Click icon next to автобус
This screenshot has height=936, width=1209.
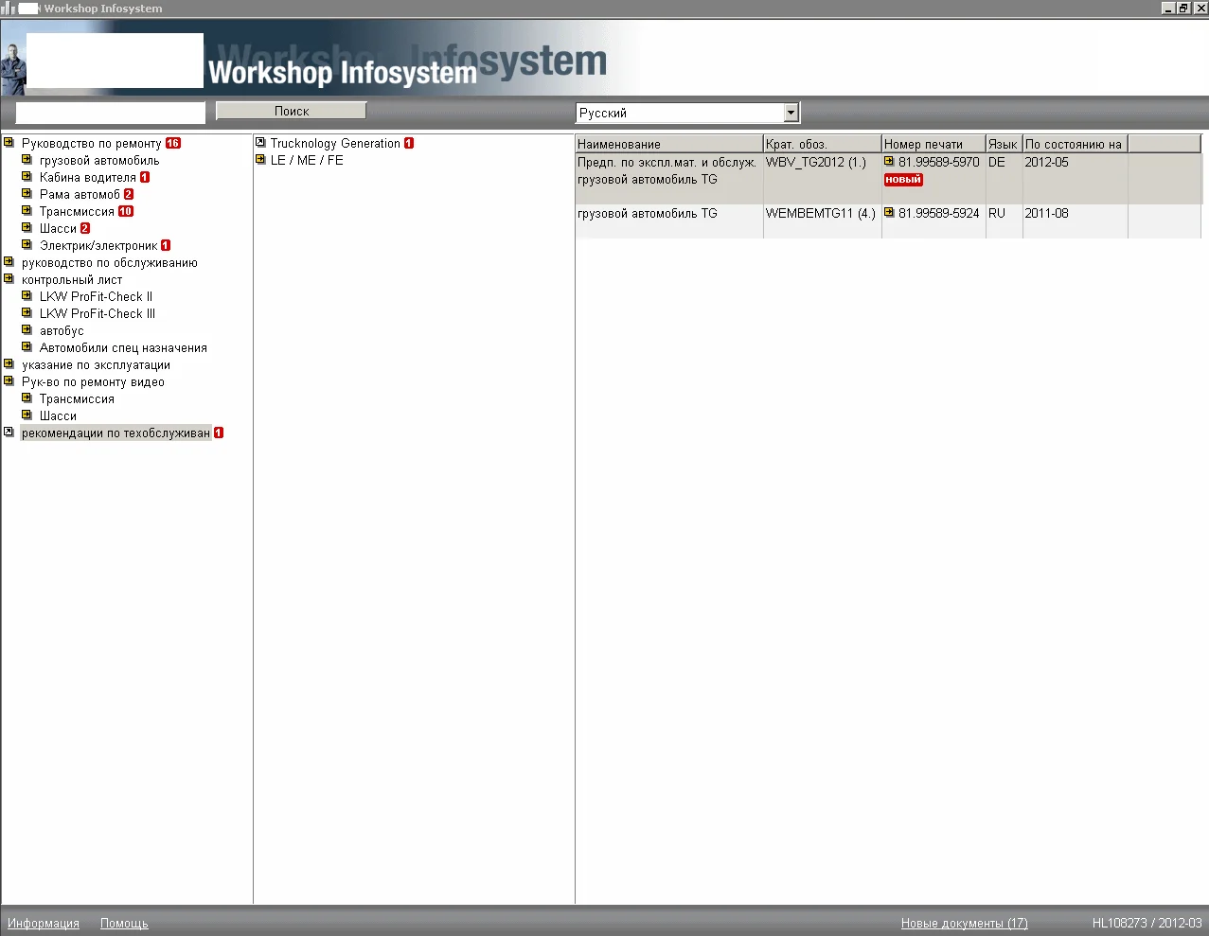point(27,330)
